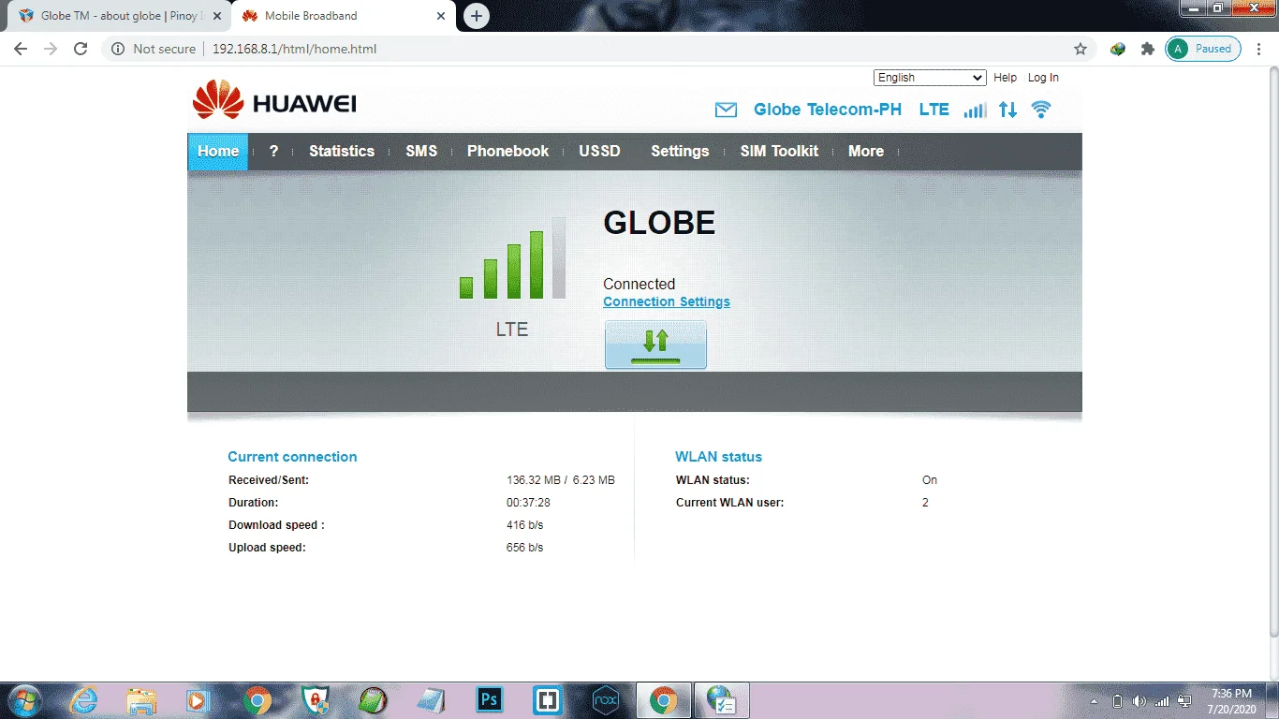The height and width of the screenshot is (719, 1279).
Task: Click the WLAN status value On
Action: (x=930, y=480)
